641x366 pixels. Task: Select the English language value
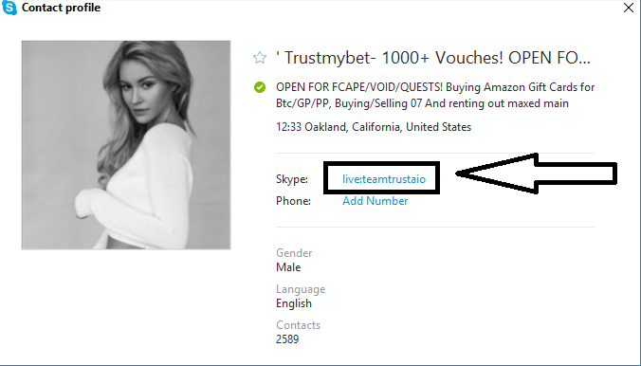294,303
